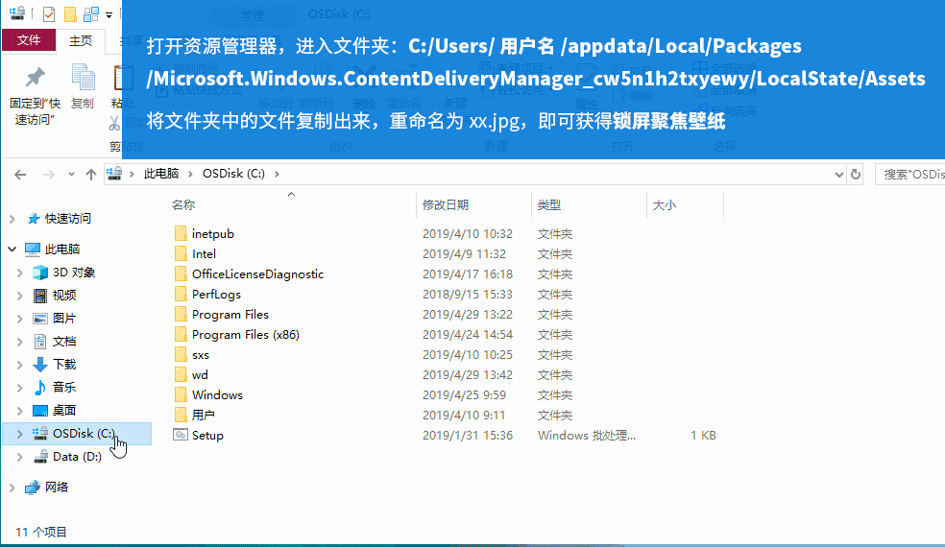Go up one folder level with up arrow
Image resolution: width=945 pixels, height=547 pixels.
(91, 174)
